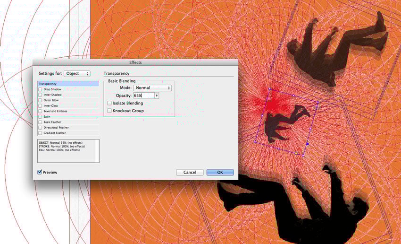This screenshot has height=244, width=401.
Task: Open the Settings for Object dropdown
Action: (x=77, y=74)
